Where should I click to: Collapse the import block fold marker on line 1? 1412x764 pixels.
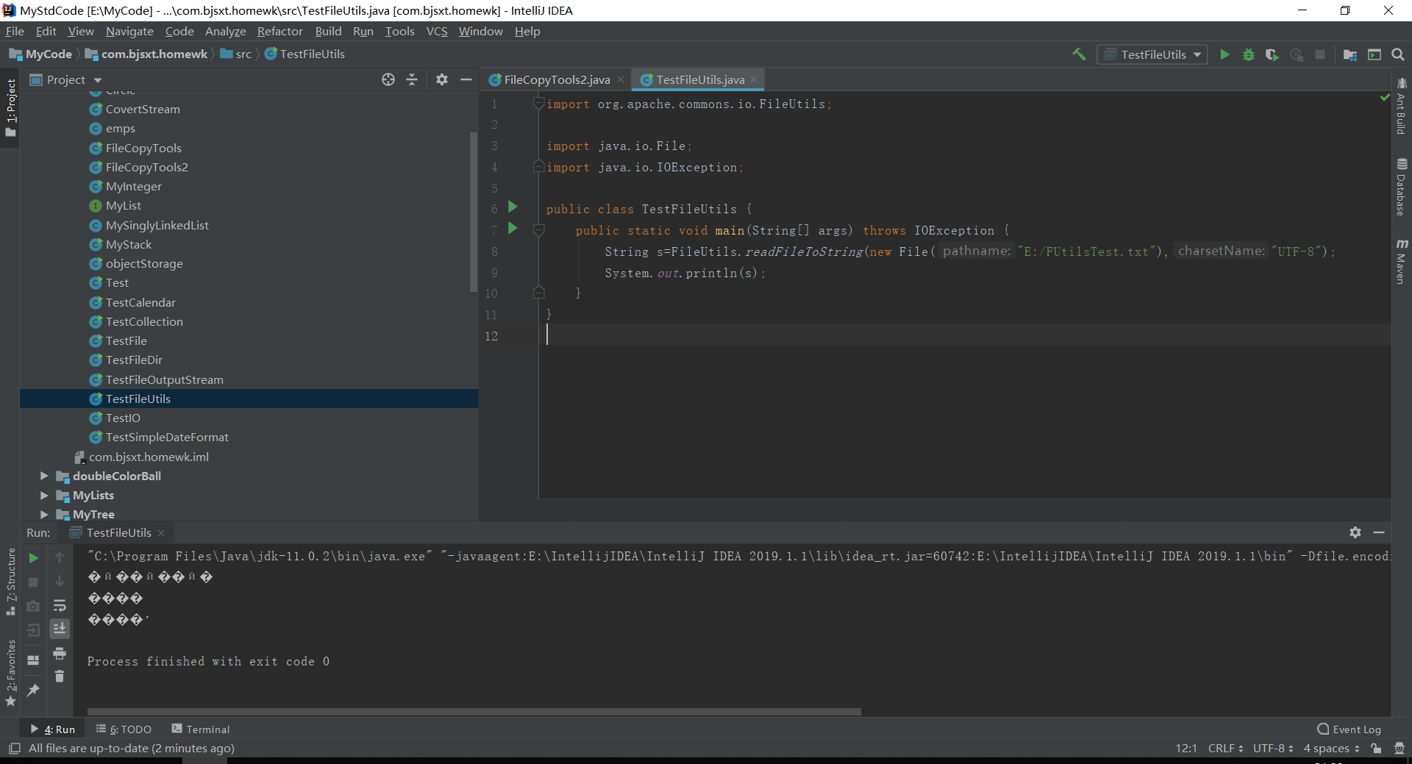click(538, 104)
